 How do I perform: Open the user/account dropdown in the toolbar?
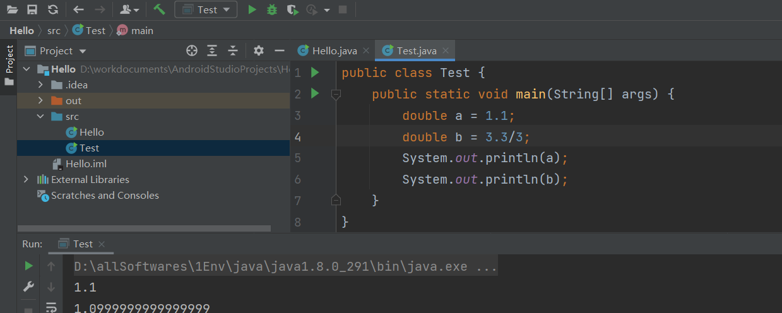tap(129, 9)
